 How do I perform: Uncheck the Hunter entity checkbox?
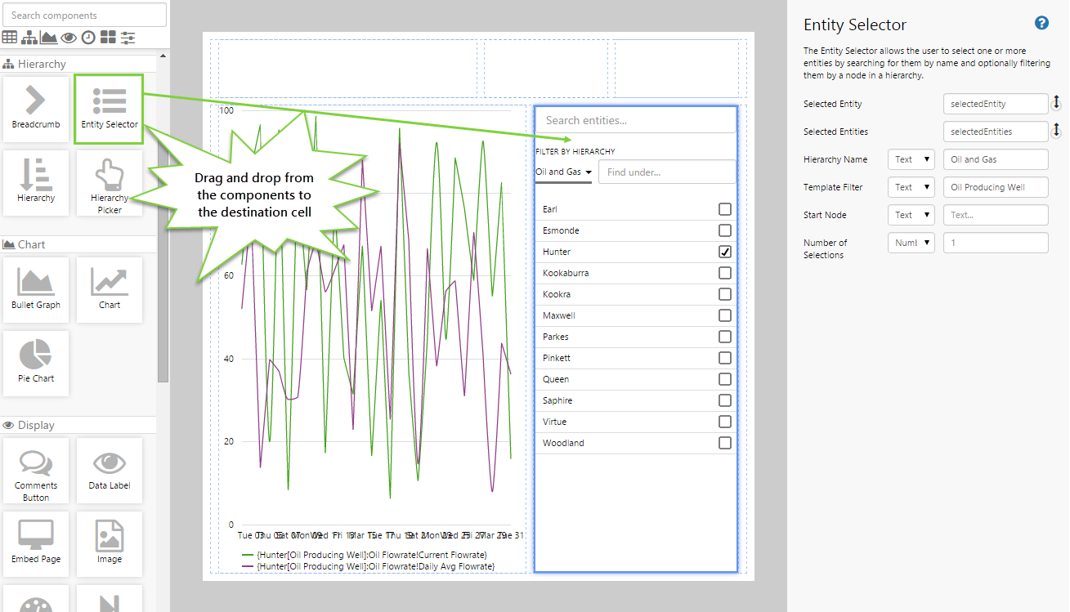pyautogui.click(x=724, y=252)
